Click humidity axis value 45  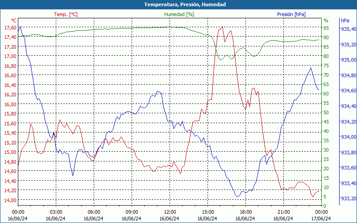click(326, 122)
